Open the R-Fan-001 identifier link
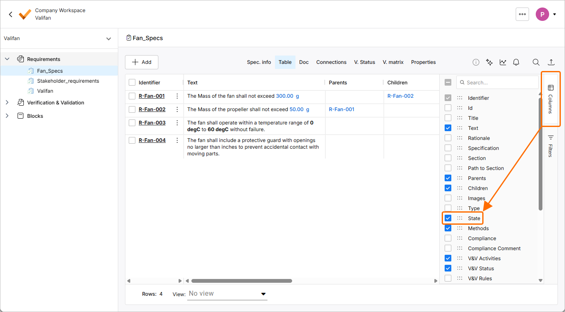Image resolution: width=565 pixels, height=312 pixels. tap(152, 96)
